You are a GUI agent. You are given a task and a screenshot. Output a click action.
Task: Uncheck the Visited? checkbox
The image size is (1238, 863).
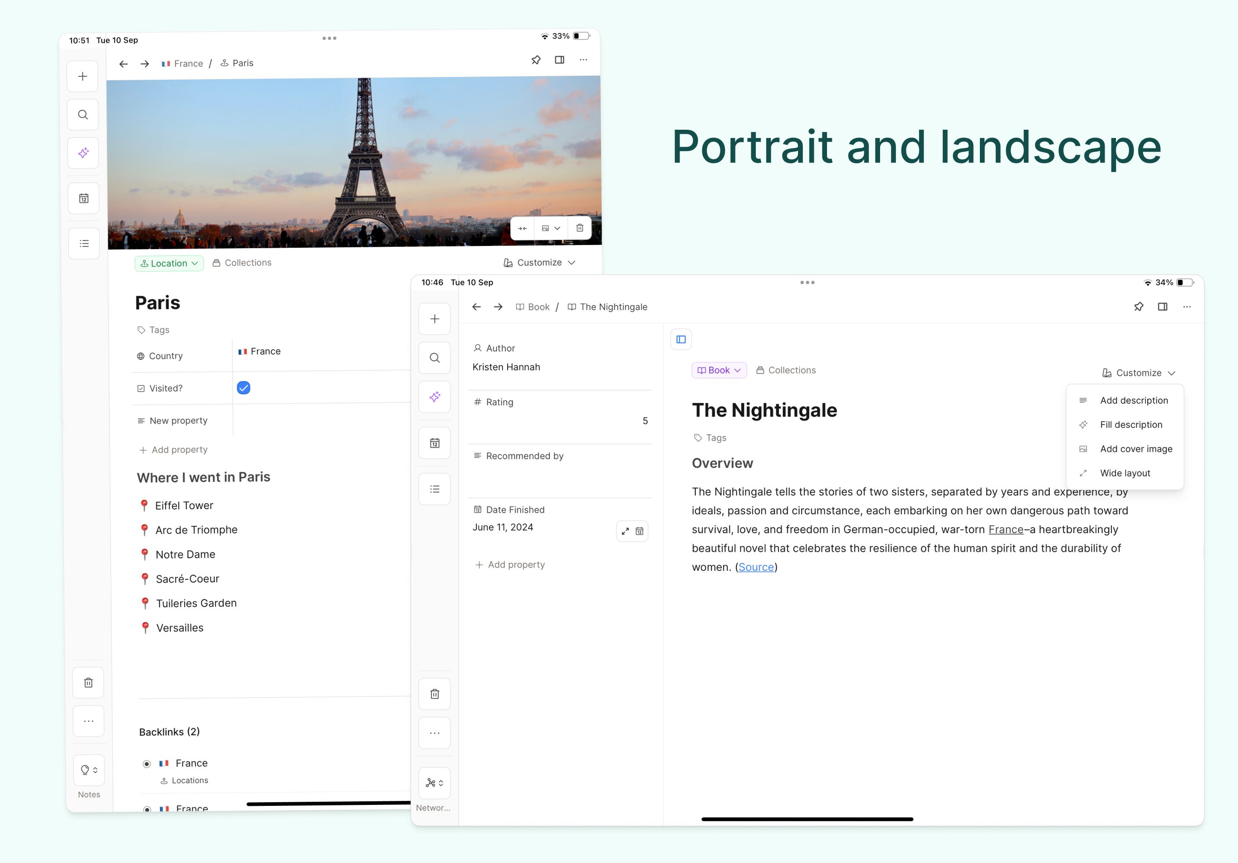point(244,388)
